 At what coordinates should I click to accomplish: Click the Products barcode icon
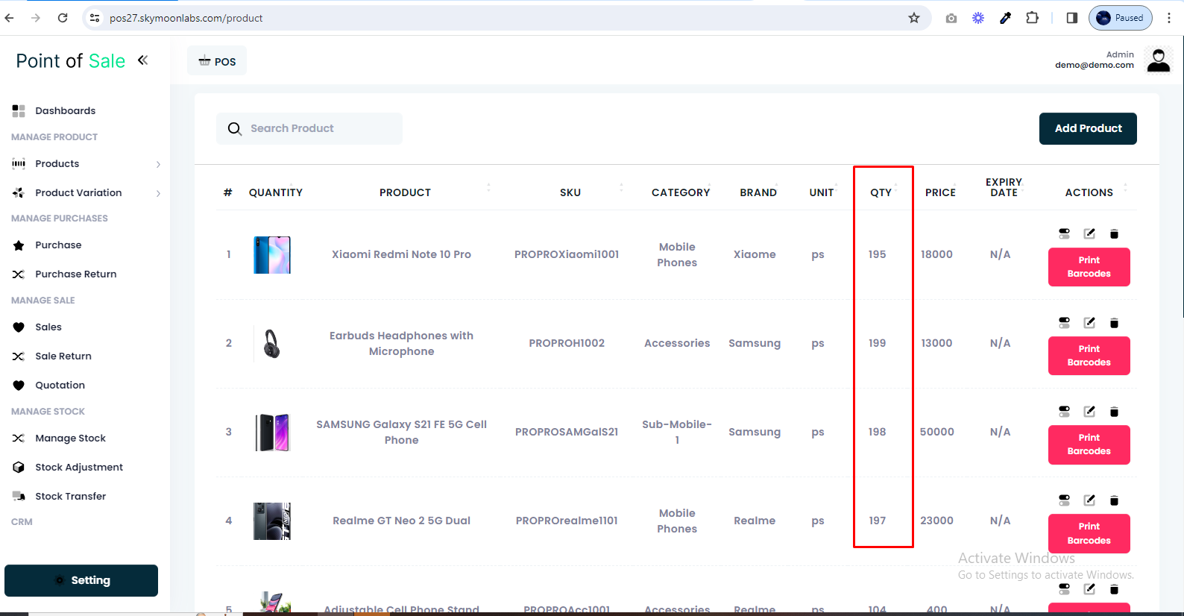19,163
